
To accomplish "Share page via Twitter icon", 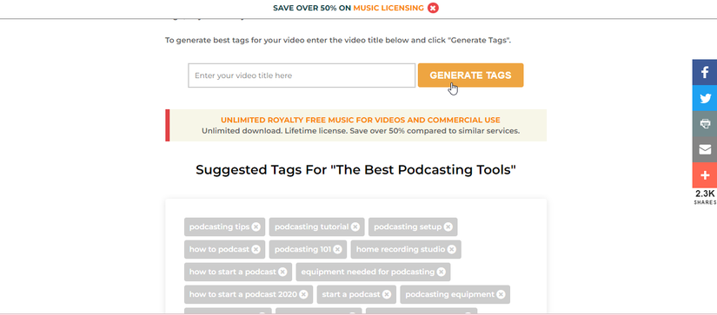I will tap(705, 98).
